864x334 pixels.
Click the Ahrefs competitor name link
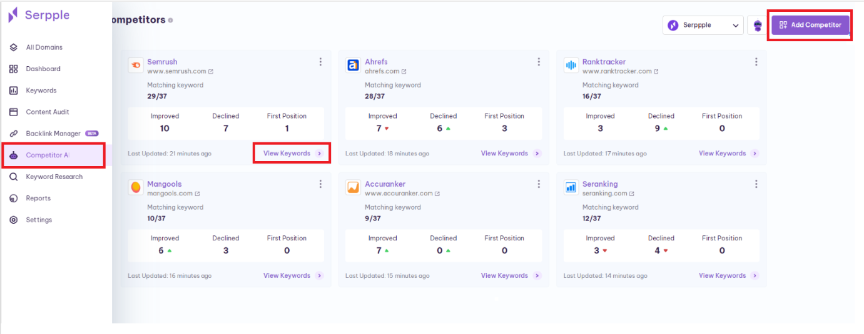(x=376, y=62)
